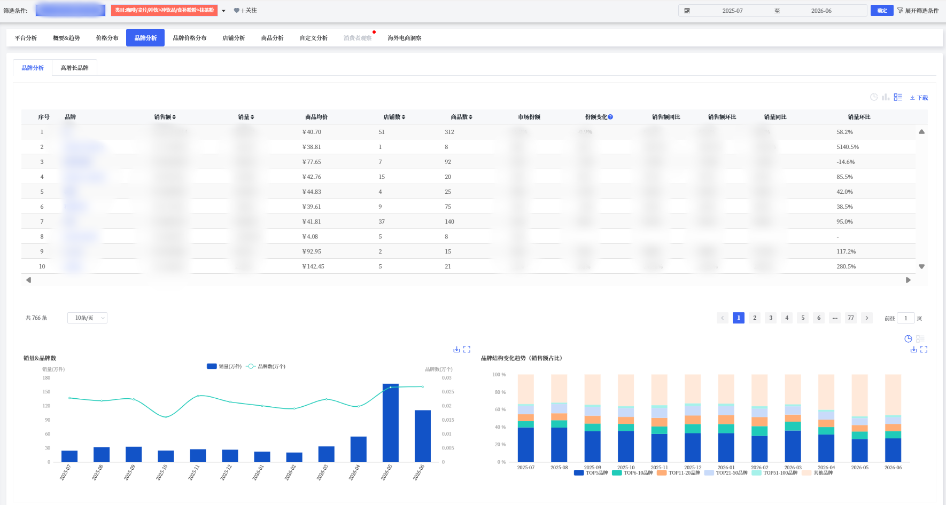
Task: Switch the brand table to bar chart view
Action: point(886,97)
